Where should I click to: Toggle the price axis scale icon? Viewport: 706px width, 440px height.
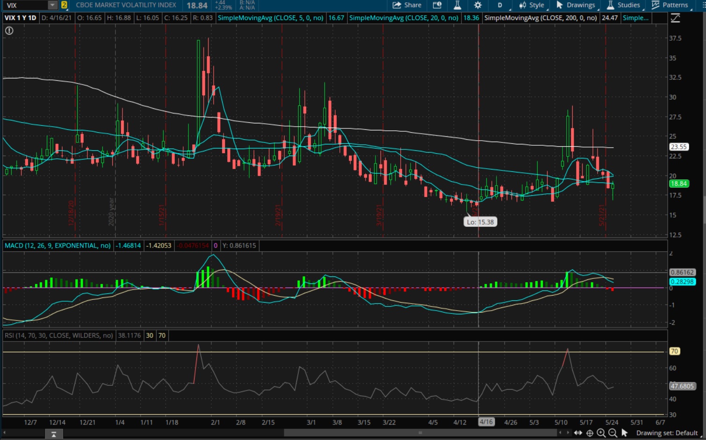point(675,18)
